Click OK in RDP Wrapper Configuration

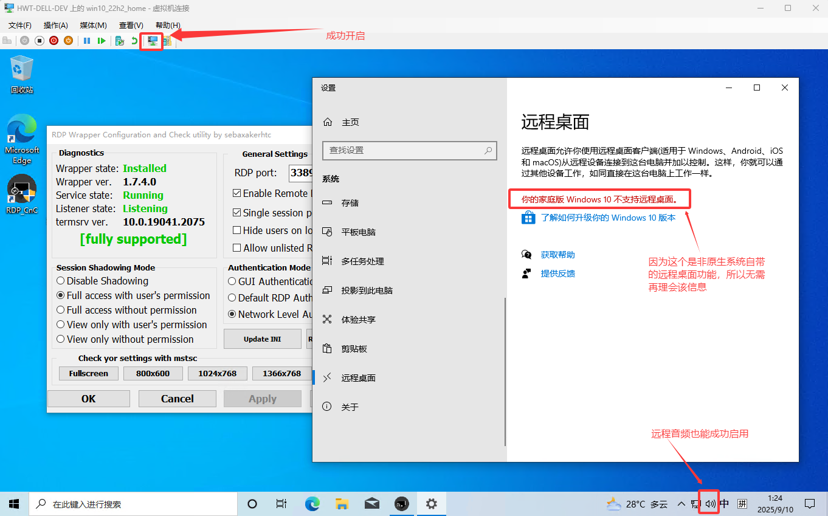[x=89, y=399]
